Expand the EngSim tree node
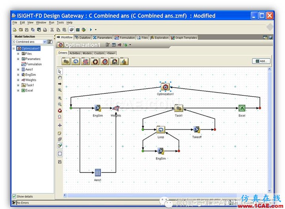Image resolution: width=285 pixels, height=209 pixels. [18, 75]
